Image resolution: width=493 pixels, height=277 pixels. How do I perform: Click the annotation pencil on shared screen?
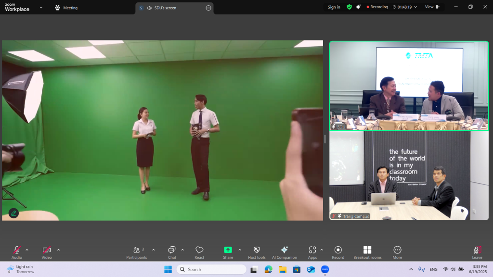coord(13,213)
